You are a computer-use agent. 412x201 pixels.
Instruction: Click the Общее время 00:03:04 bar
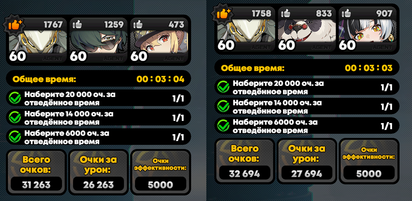pos(98,79)
